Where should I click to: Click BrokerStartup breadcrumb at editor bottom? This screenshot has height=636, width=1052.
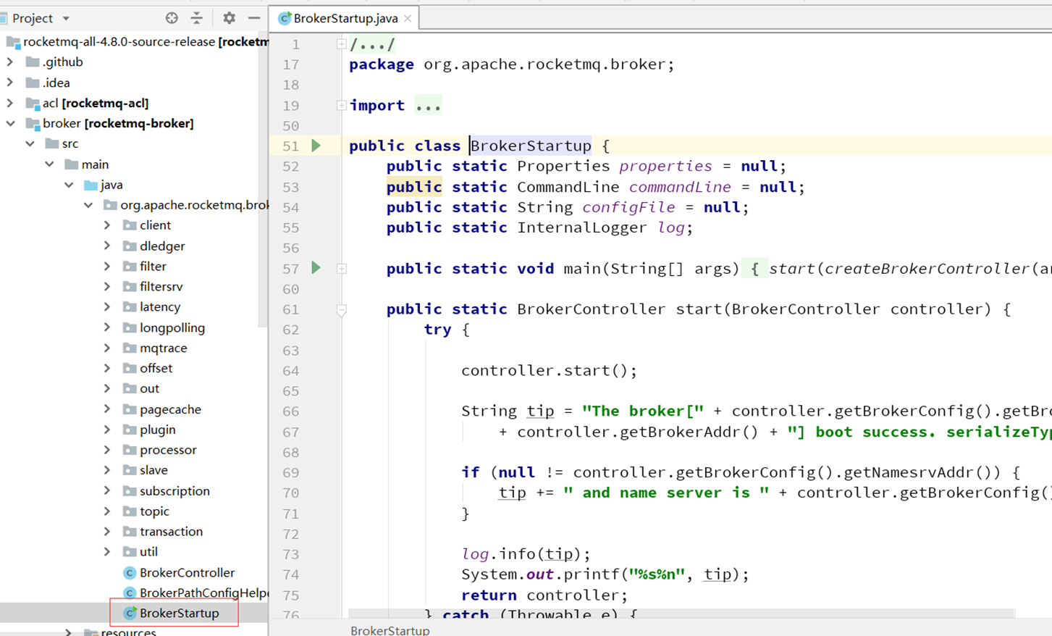(390, 630)
